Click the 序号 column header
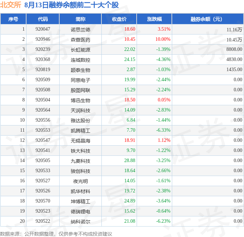Image resolution: width=244 pixels, height=237 pixels. (x=13, y=19)
